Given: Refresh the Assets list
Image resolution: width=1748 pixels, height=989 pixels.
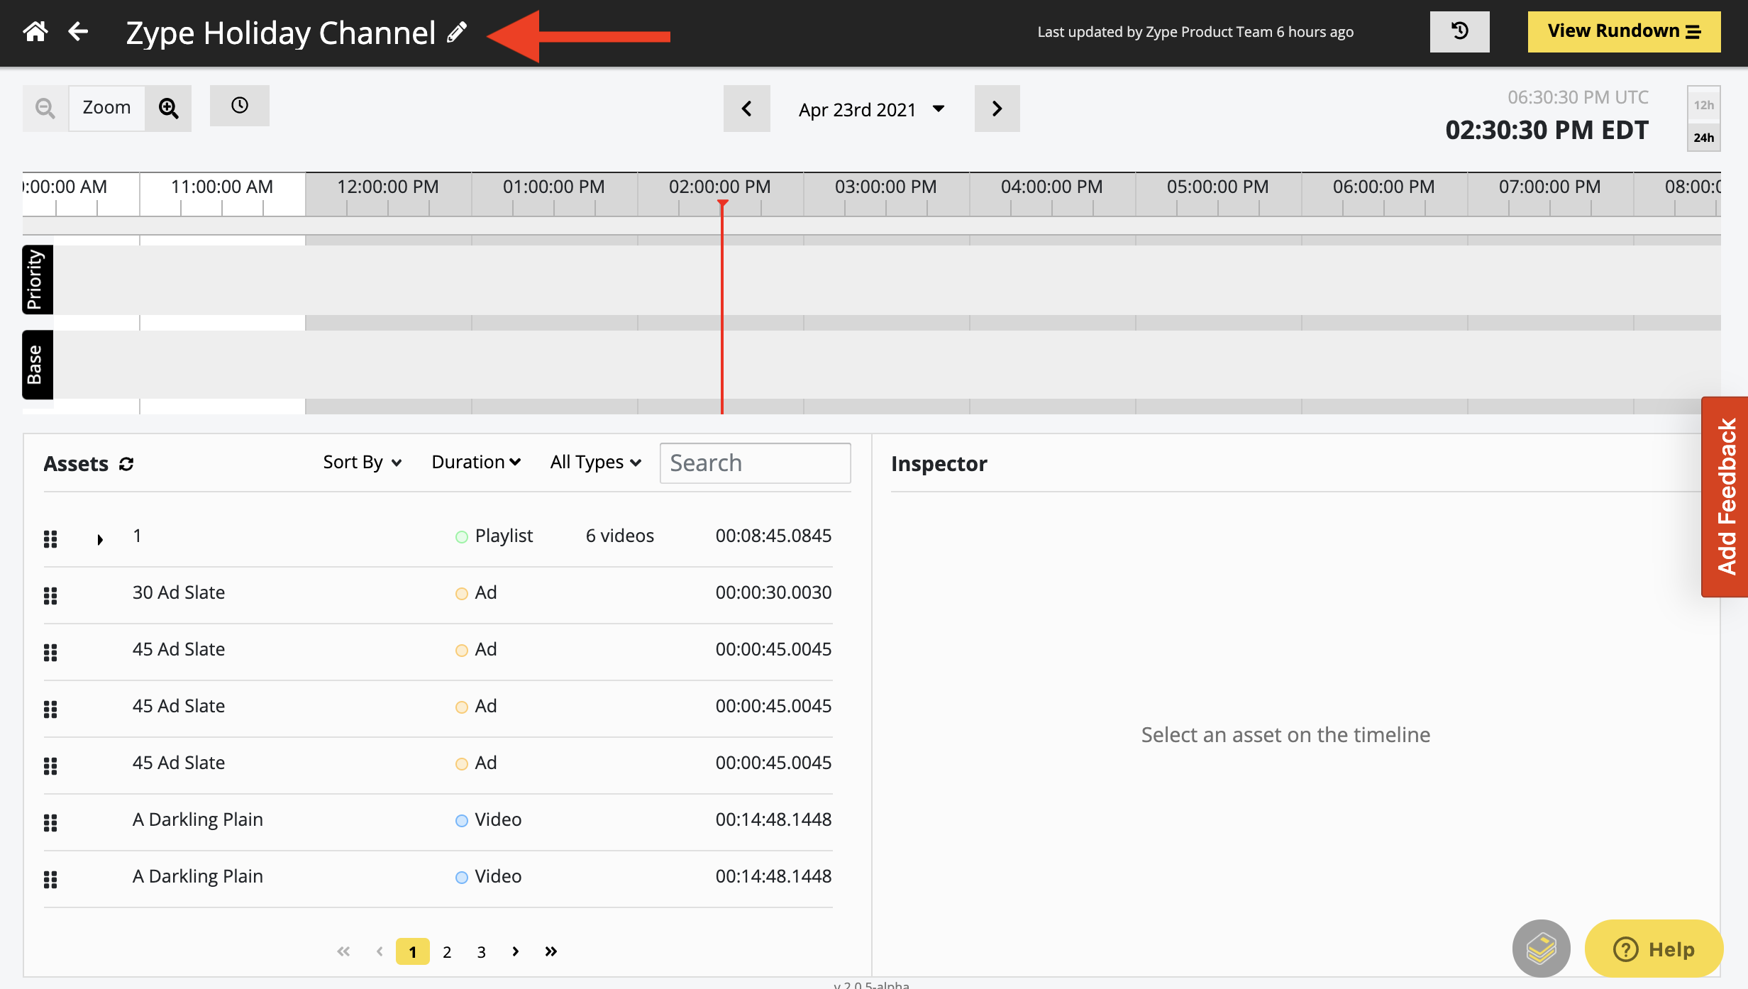Looking at the screenshot, I should (x=126, y=464).
